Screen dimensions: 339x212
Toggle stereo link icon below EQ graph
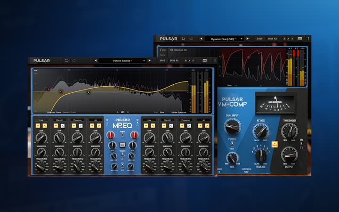pyautogui.click(x=123, y=112)
